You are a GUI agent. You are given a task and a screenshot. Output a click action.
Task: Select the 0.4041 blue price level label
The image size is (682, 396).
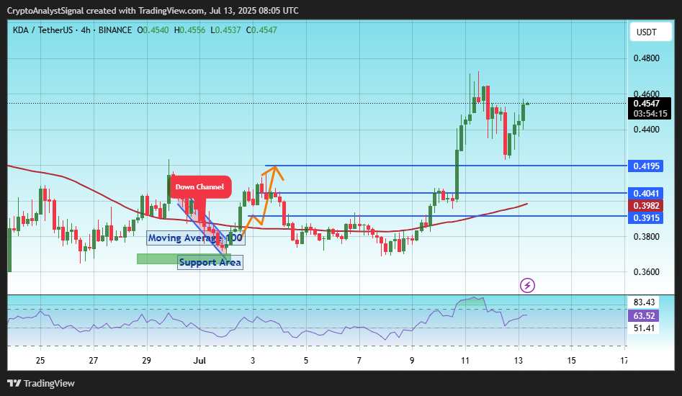point(645,194)
